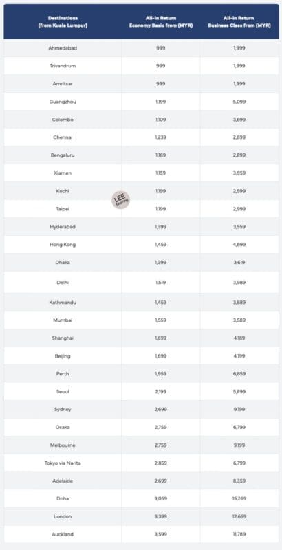Image resolution: width=282 pixels, height=550 pixels.
Task: Select the Hong Kong destination cell
Action: tap(63, 245)
